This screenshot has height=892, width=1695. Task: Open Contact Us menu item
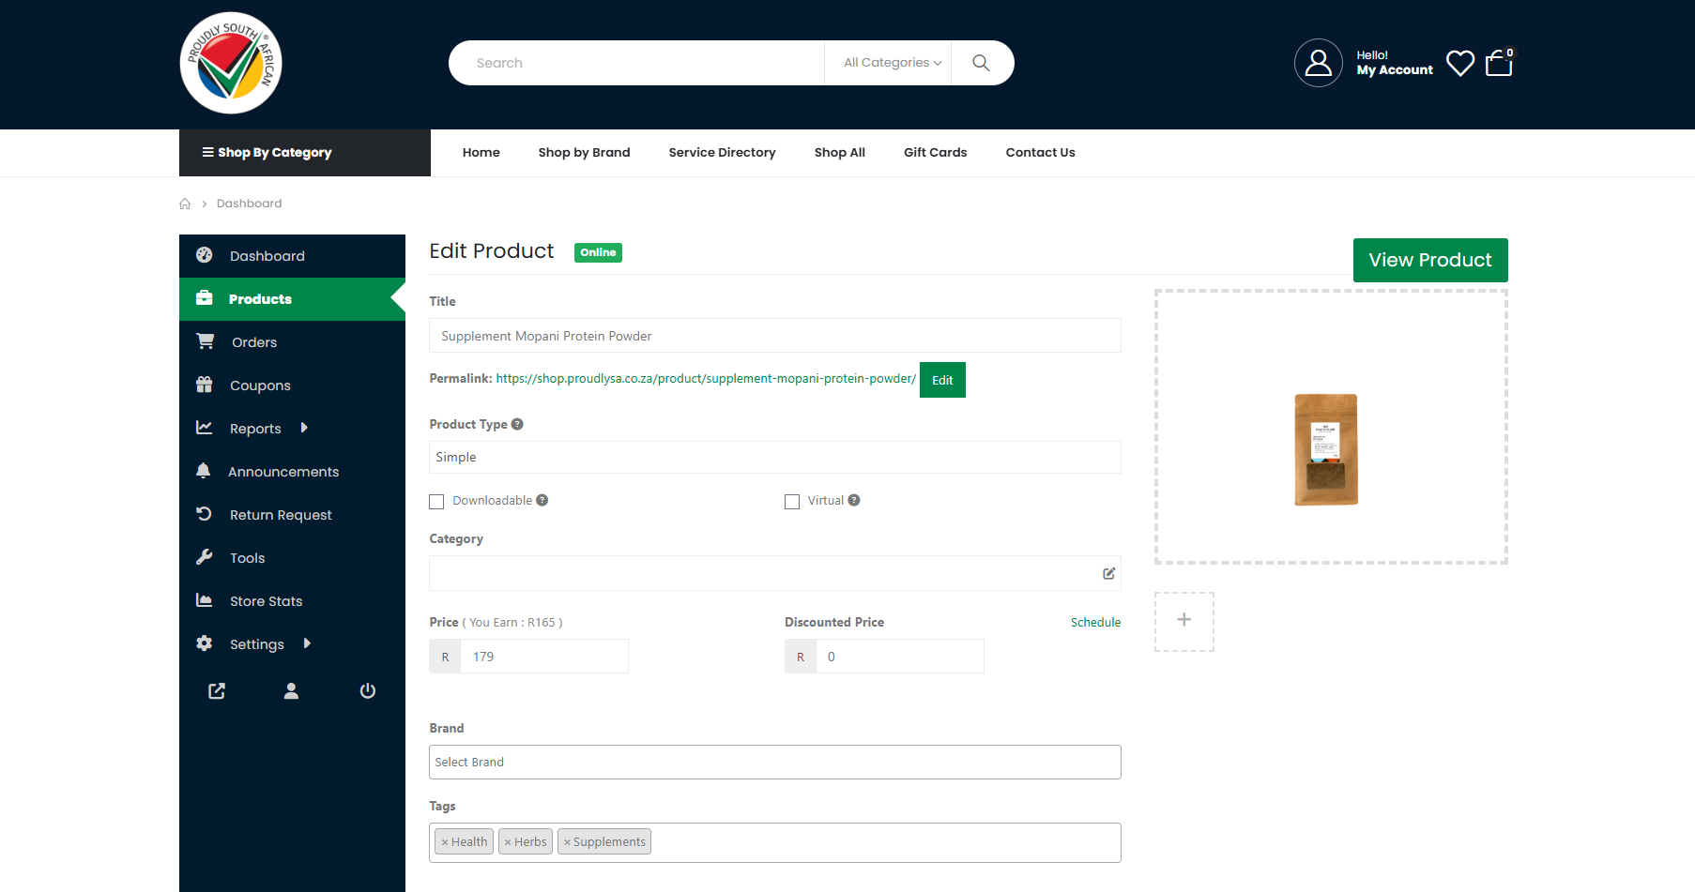tap(1040, 153)
